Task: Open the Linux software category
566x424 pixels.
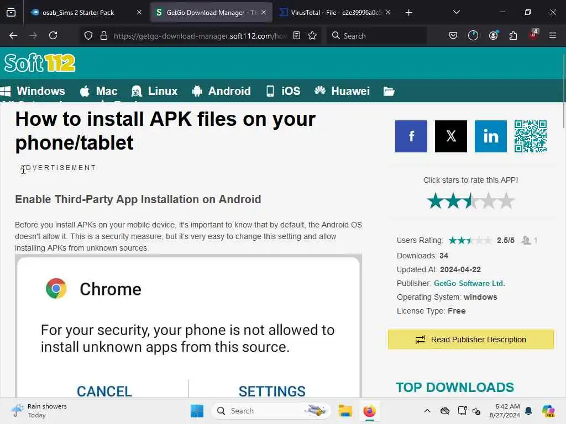Action: coord(155,91)
